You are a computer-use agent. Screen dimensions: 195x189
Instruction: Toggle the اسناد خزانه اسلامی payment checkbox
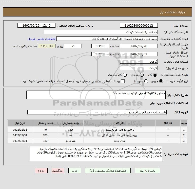coord(123,81)
